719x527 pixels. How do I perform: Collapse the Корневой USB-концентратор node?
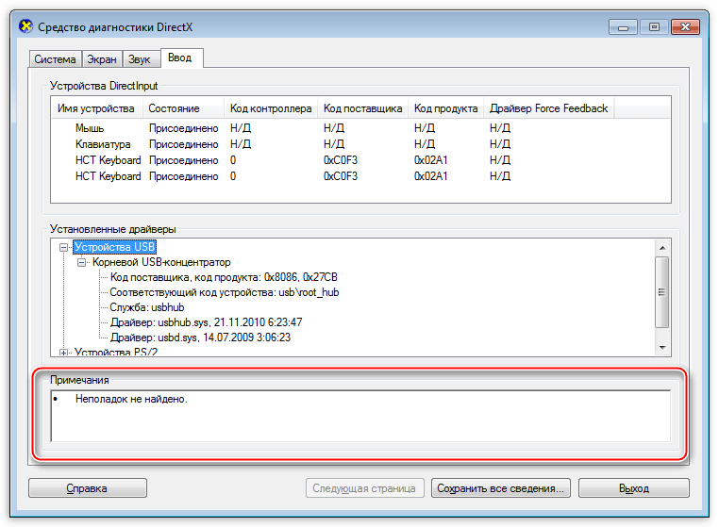[82, 263]
